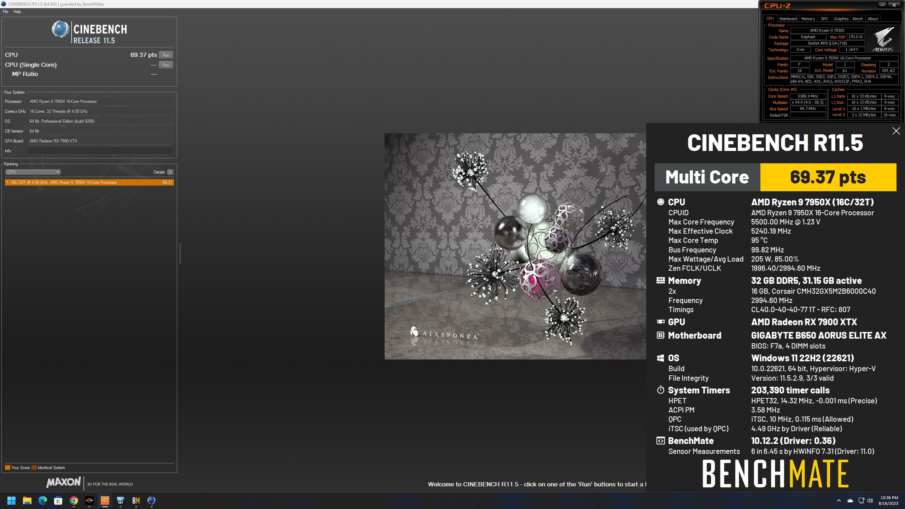Click the Max Core Temp 95 °C value

(x=759, y=240)
